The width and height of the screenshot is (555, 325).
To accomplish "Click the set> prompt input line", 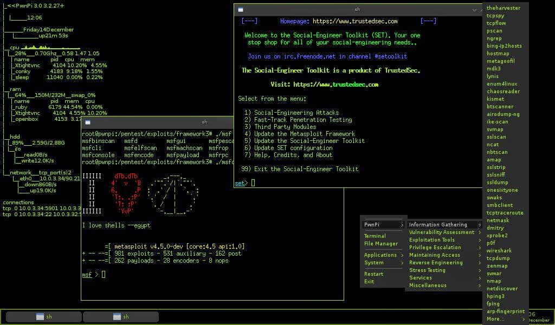I will point(358,183).
